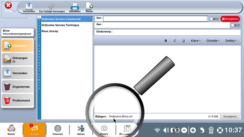Image resolution: width=244 pixels, height=137 pixels.
Task: Open help with the lifebuoy icon
Action: click(220, 130)
